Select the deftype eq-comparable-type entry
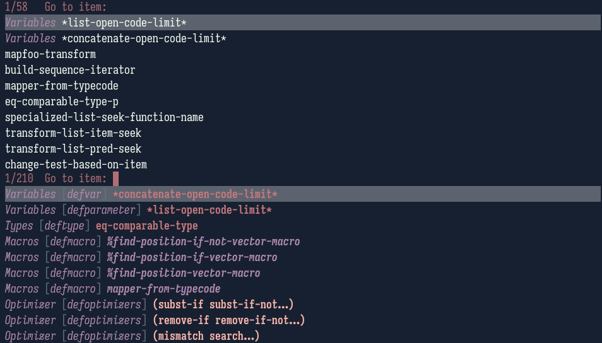Screen dimensions: 602x343 point(102,226)
